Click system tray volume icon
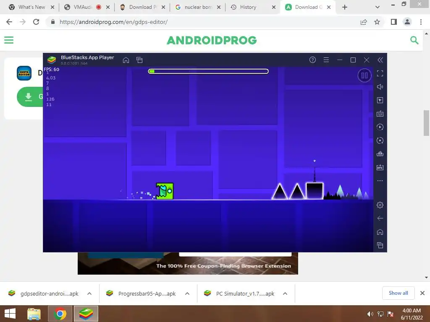 (x=370, y=314)
